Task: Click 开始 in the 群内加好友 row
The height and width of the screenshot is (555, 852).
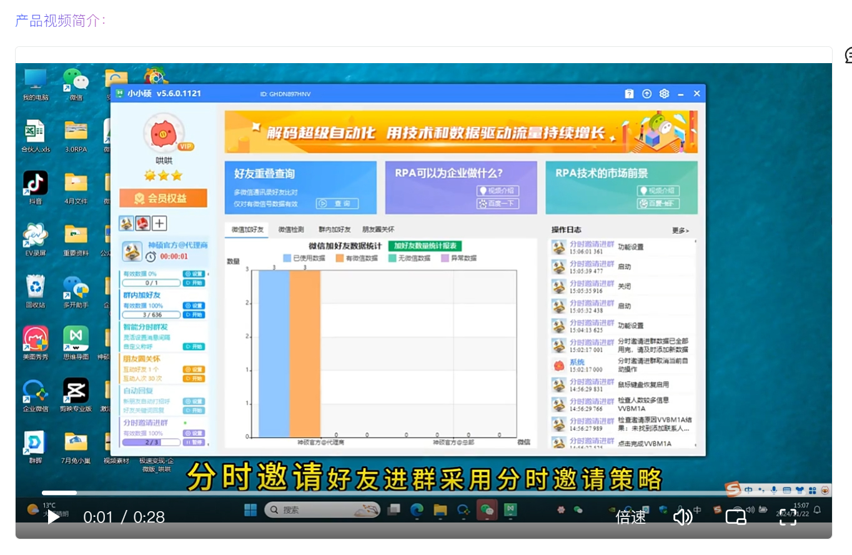Action: [194, 315]
